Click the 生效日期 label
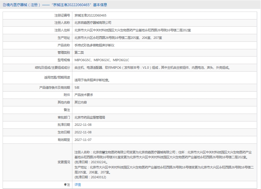This screenshot has width=261, height=189. pyautogui.click(x=64, y=132)
